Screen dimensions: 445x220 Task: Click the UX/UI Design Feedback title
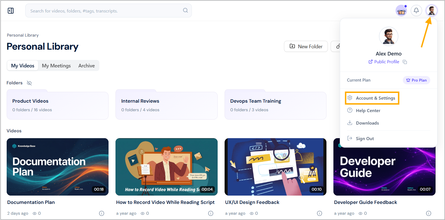click(x=252, y=202)
